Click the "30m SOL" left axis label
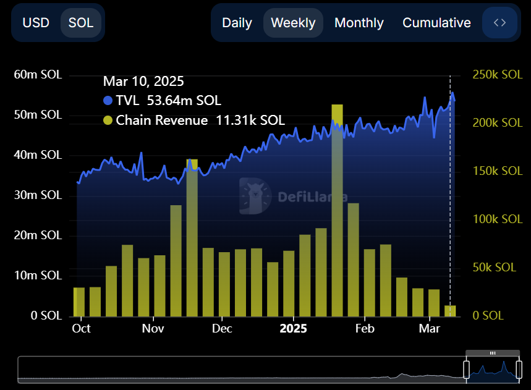This screenshot has width=531, height=390. point(38,195)
